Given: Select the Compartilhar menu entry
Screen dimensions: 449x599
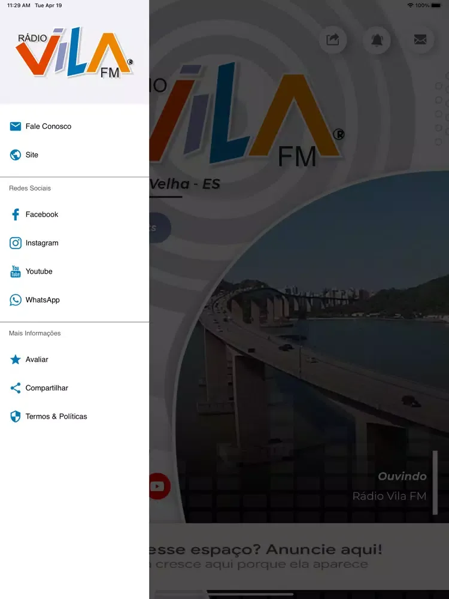Looking at the screenshot, I should [x=74, y=388].
